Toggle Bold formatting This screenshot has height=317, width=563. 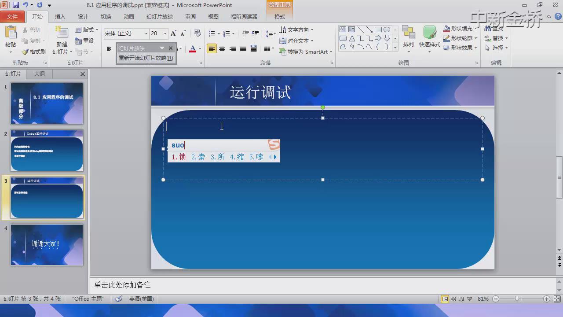[109, 48]
